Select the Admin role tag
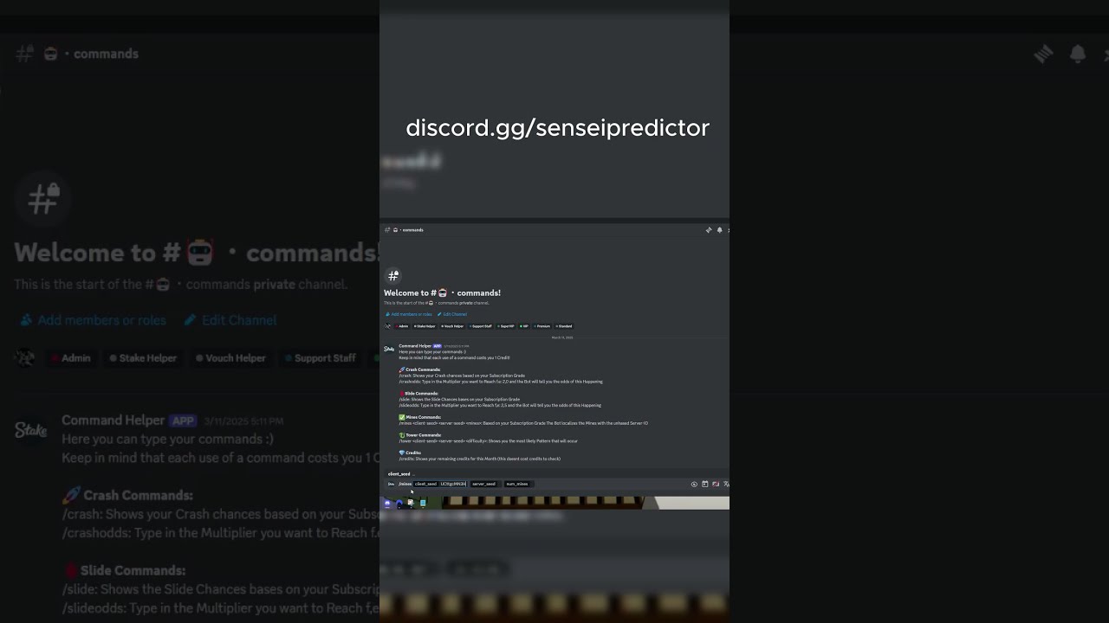This screenshot has width=1109, height=623. [x=403, y=326]
